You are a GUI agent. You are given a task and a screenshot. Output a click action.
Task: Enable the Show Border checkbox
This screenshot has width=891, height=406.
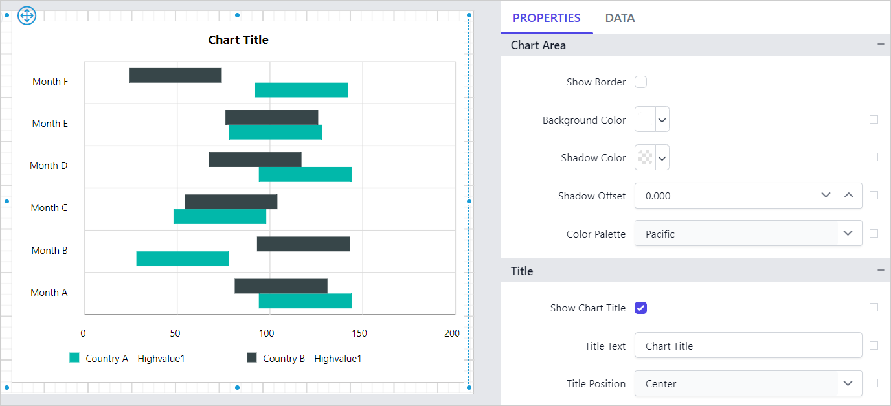click(640, 82)
